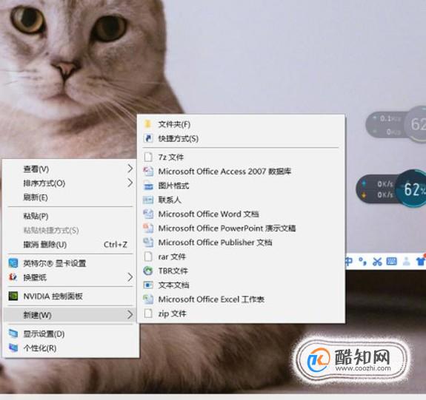Select the 文件夹(F) folder icon
Image resolution: width=426 pixels, height=400 pixels.
click(x=147, y=124)
